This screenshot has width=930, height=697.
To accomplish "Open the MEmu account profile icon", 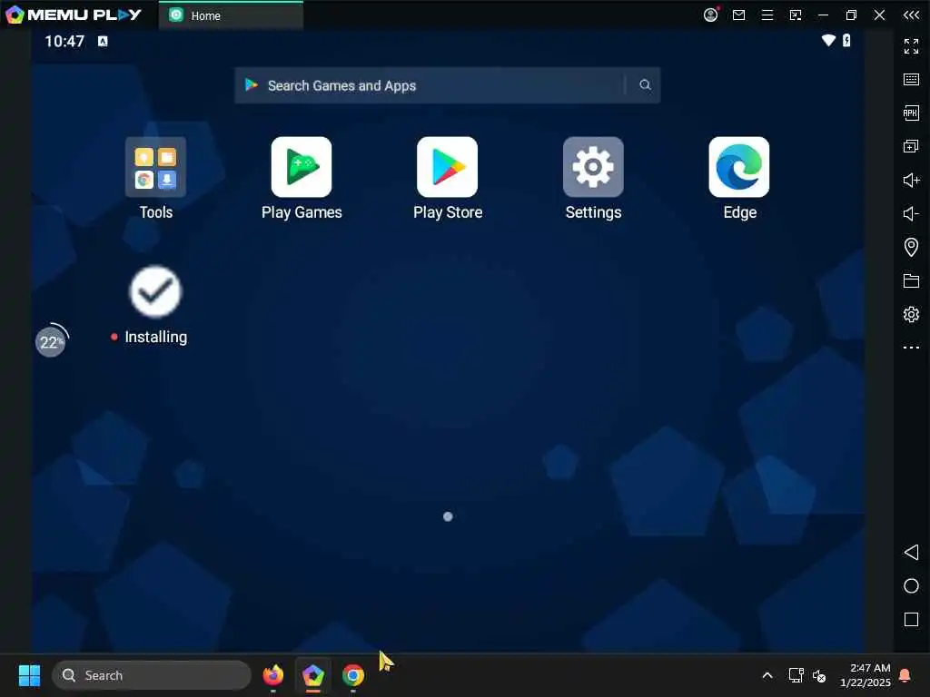I will 710,15.
